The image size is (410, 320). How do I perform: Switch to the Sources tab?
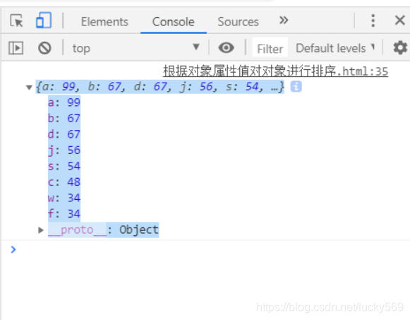pyautogui.click(x=238, y=22)
